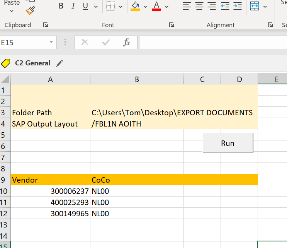287x248 pixels.
Task: Click Merge & Center icon
Action: [255, 6]
